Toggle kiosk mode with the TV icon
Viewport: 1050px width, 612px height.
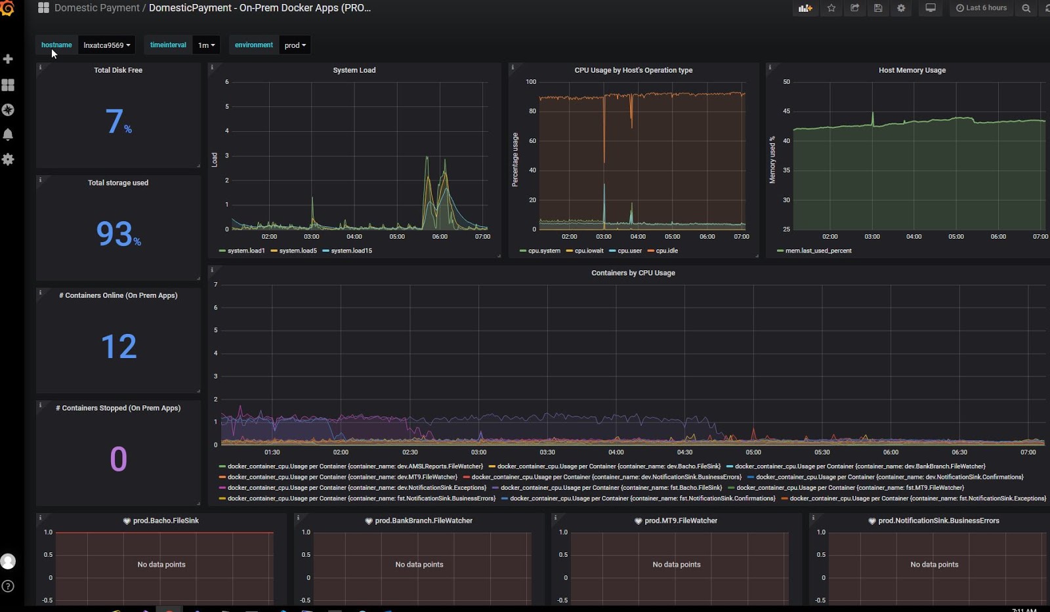coord(930,9)
